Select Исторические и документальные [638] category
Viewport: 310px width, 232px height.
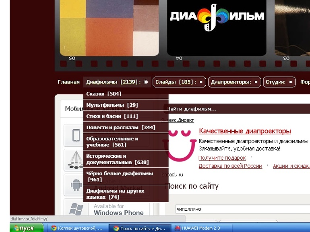126,159
